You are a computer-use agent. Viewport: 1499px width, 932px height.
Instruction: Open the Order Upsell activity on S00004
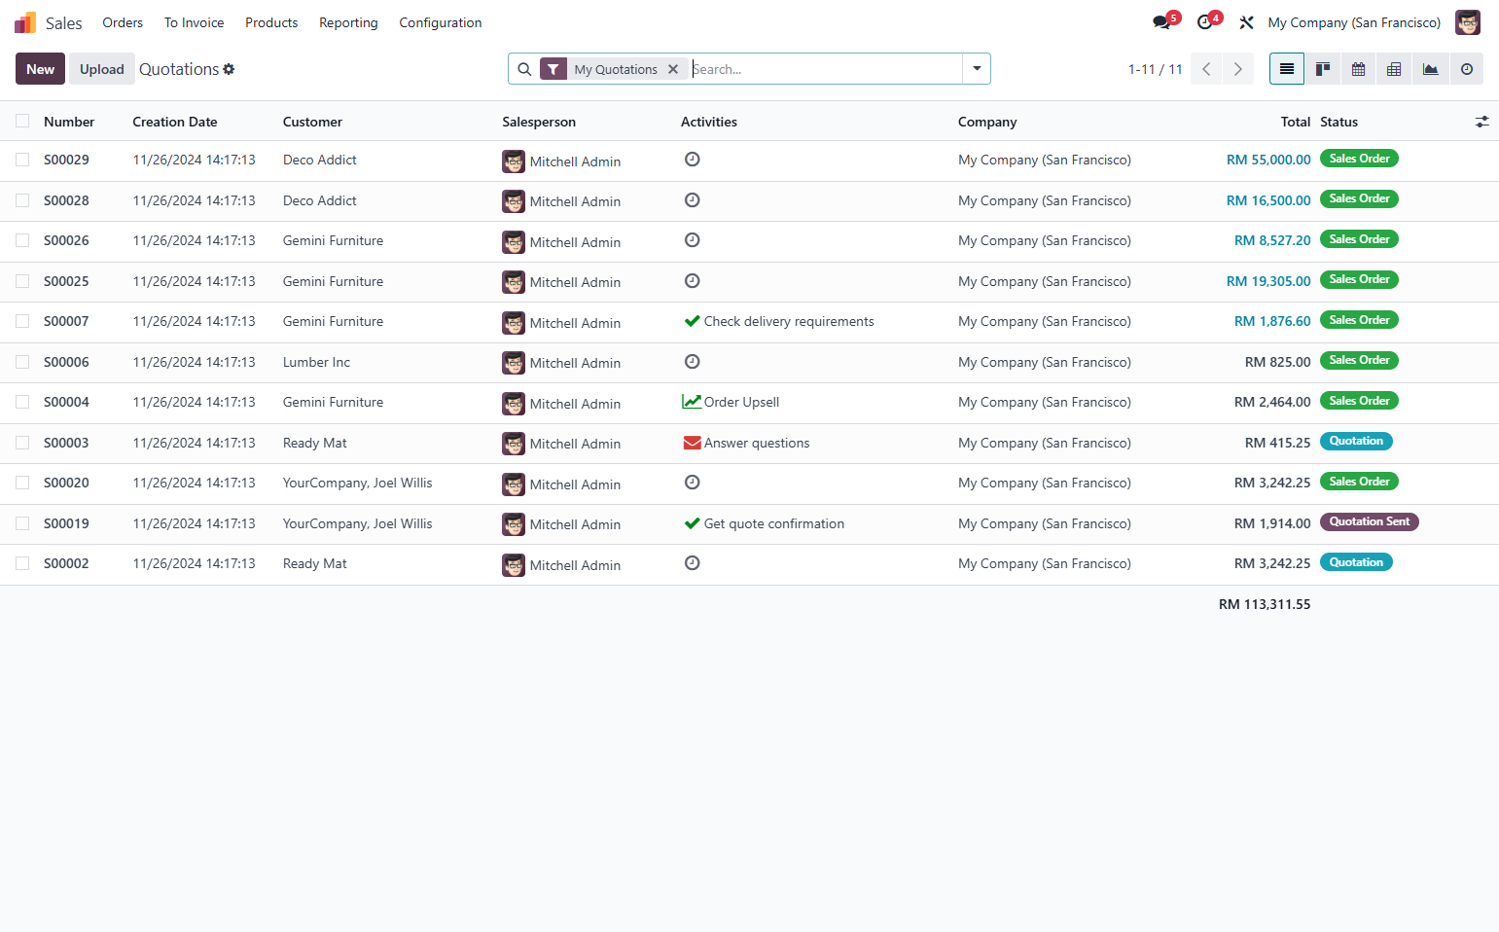(x=731, y=402)
